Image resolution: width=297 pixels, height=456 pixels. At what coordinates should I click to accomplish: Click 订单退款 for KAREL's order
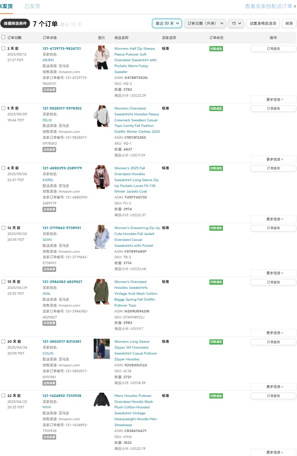point(273,168)
